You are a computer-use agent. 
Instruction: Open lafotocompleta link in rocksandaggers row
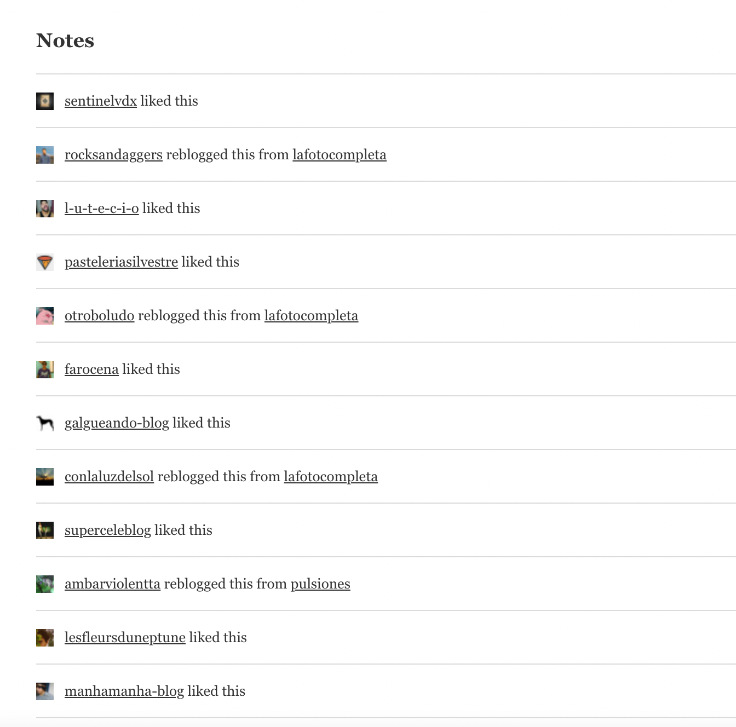coord(339,155)
